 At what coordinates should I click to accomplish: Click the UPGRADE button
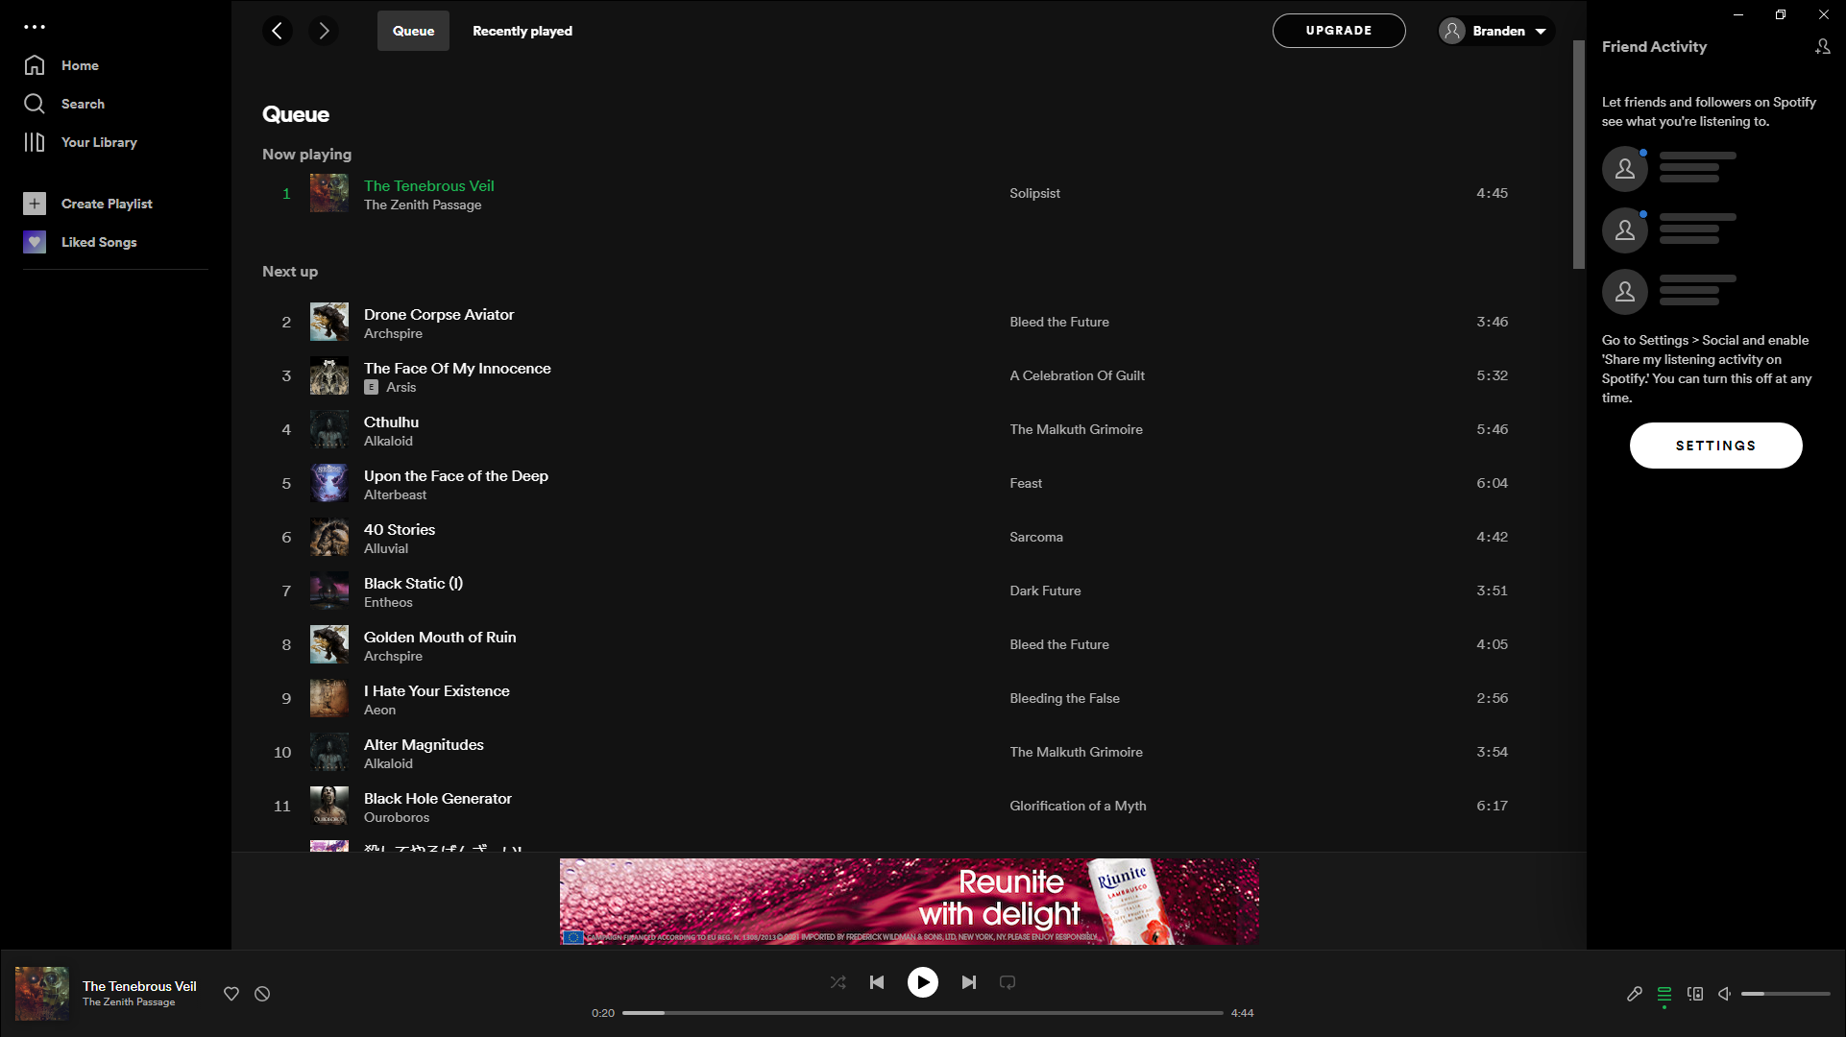[1339, 31]
